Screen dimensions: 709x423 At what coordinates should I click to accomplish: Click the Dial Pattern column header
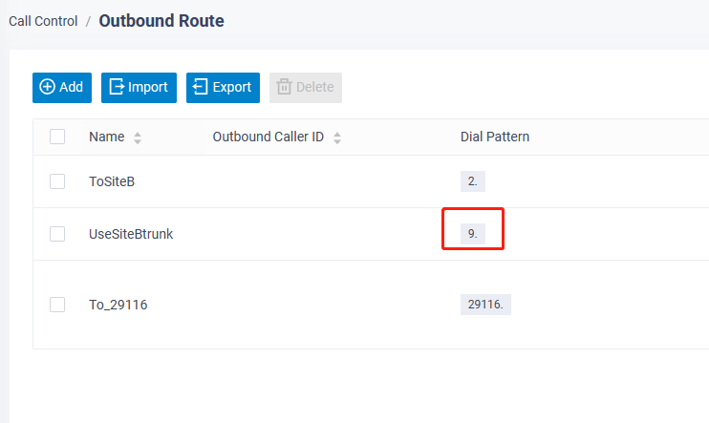(x=495, y=137)
